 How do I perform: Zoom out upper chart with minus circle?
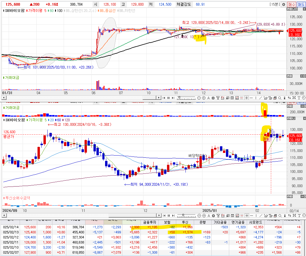click(199, 98)
